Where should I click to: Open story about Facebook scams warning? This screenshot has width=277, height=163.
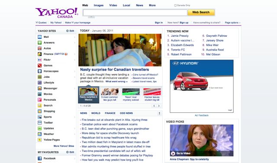[x=110, y=125]
